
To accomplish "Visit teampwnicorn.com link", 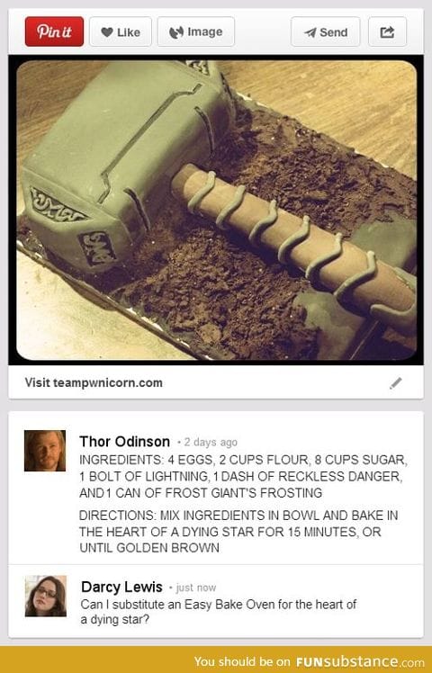I will point(94,382).
